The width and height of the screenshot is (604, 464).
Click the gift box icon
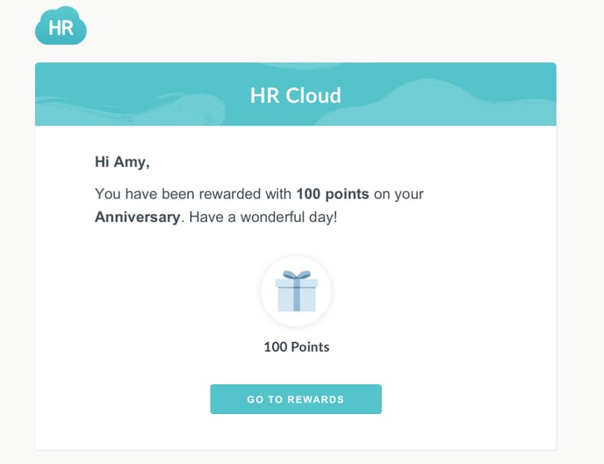296,291
